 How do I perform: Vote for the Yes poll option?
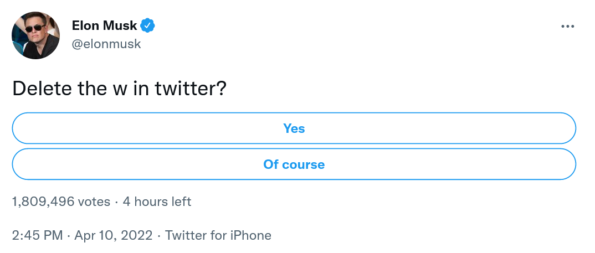294,128
